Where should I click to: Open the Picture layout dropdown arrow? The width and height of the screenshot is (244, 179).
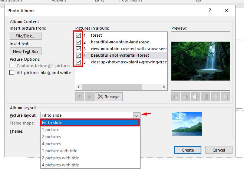click(x=136, y=116)
